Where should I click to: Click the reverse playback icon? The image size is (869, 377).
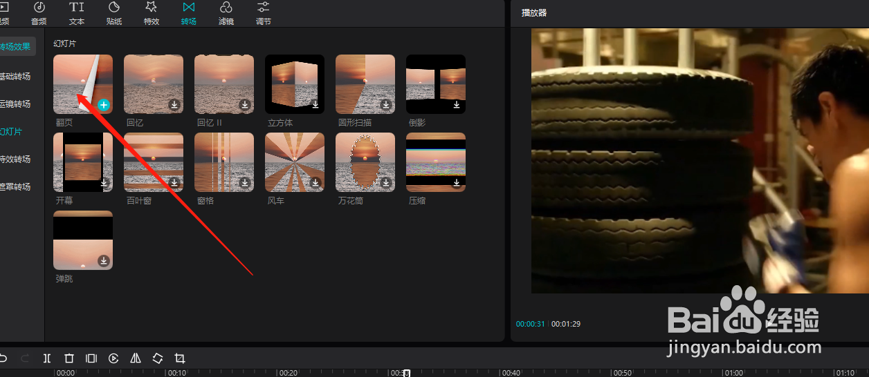click(113, 358)
